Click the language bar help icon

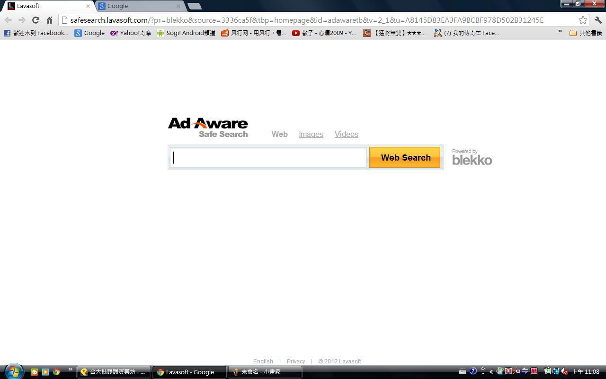click(x=473, y=371)
